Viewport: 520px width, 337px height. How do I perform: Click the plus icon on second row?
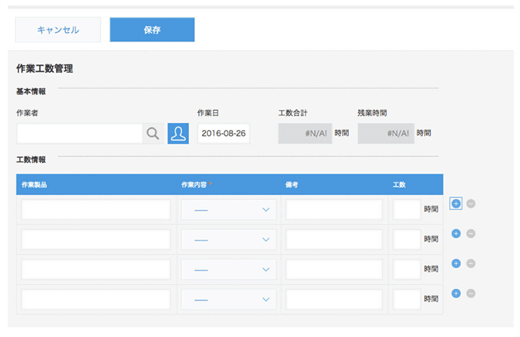point(456,234)
